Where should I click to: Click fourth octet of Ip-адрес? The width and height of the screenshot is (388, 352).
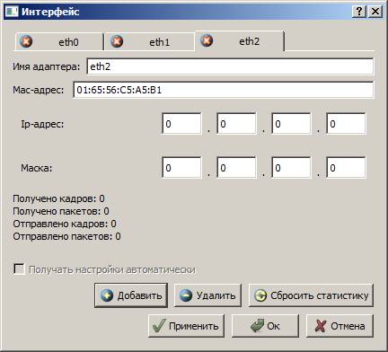[346, 123]
